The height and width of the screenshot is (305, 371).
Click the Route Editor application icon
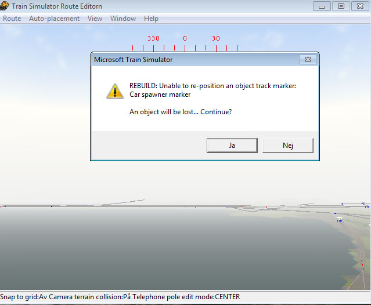[x=5, y=6]
